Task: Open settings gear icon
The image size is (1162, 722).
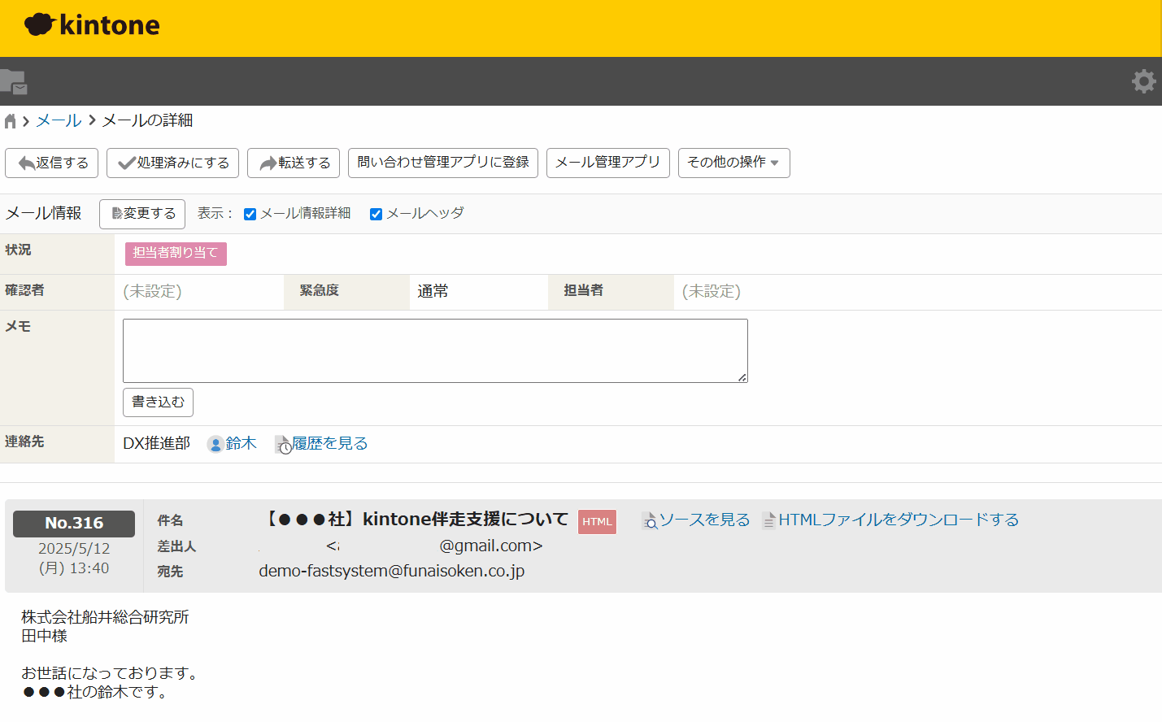Action: pyautogui.click(x=1143, y=81)
